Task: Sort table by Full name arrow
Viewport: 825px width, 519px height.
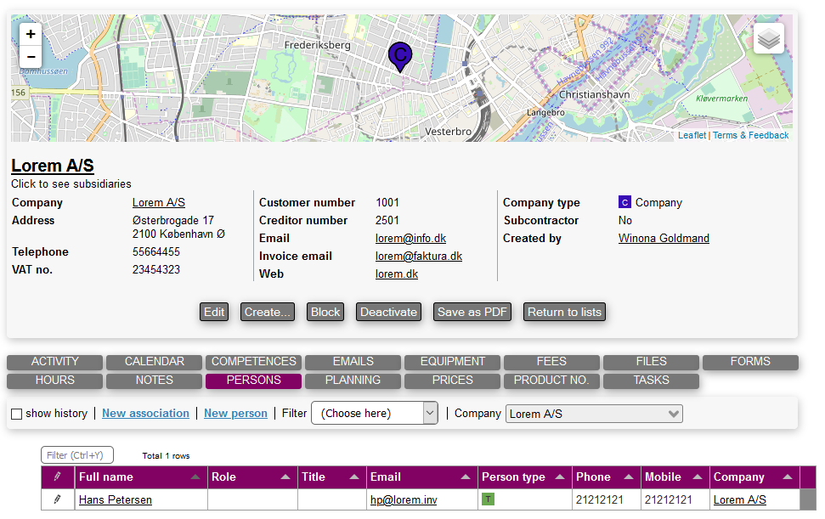Action: coord(195,477)
